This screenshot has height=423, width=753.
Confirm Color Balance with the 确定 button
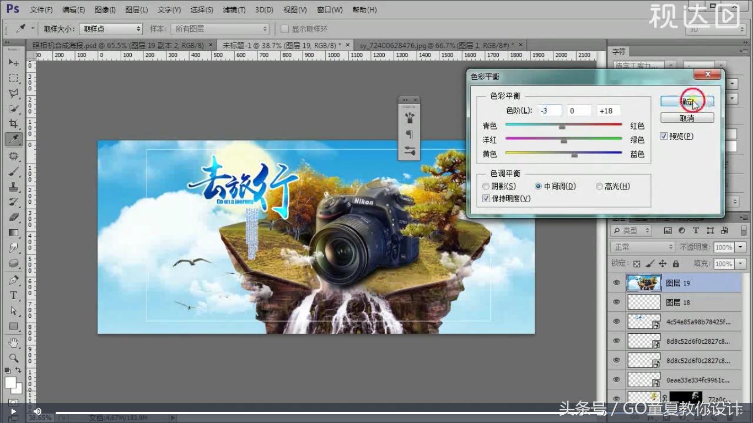[x=687, y=101]
